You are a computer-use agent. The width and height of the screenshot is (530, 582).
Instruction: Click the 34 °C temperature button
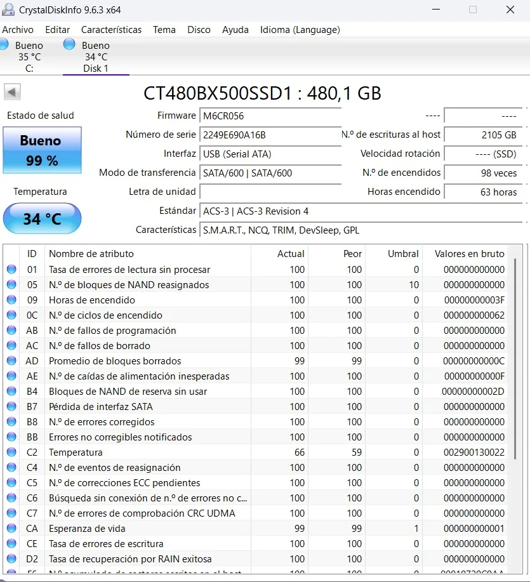pos(43,218)
